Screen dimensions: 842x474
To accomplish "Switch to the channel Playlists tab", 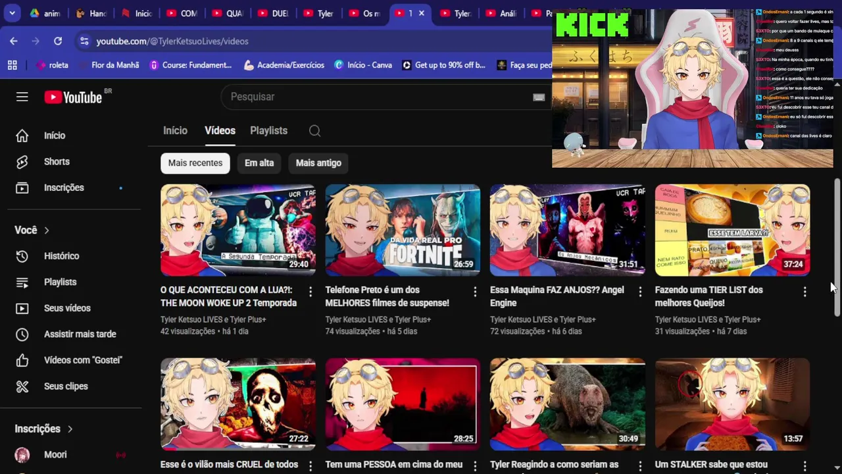I will [x=268, y=130].
